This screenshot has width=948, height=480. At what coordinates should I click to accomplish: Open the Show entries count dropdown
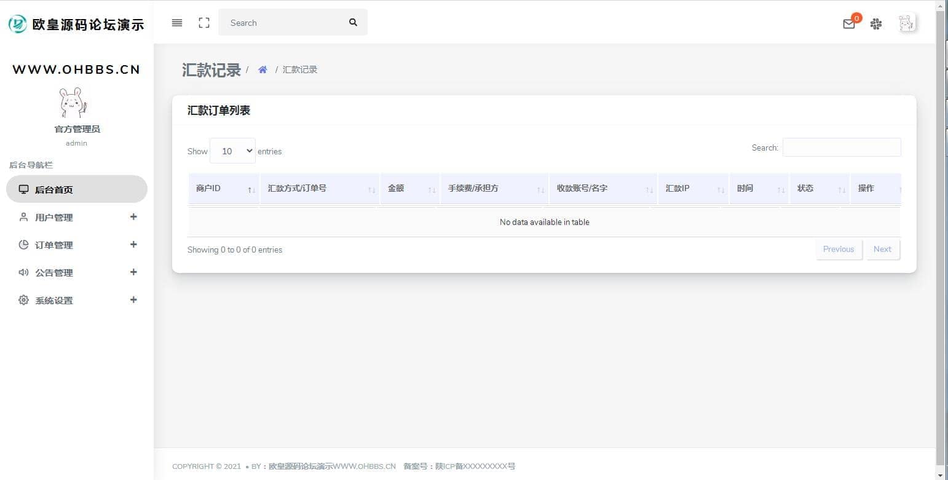pyautogui.click(x=232, y=151)
